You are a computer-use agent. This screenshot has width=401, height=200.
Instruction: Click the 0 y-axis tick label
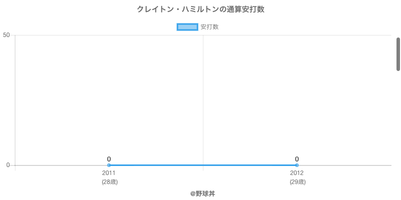click(8, 165)
